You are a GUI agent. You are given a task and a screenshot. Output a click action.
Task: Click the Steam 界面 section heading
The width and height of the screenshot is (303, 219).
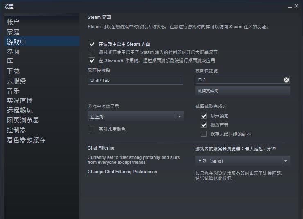(99, 17)
